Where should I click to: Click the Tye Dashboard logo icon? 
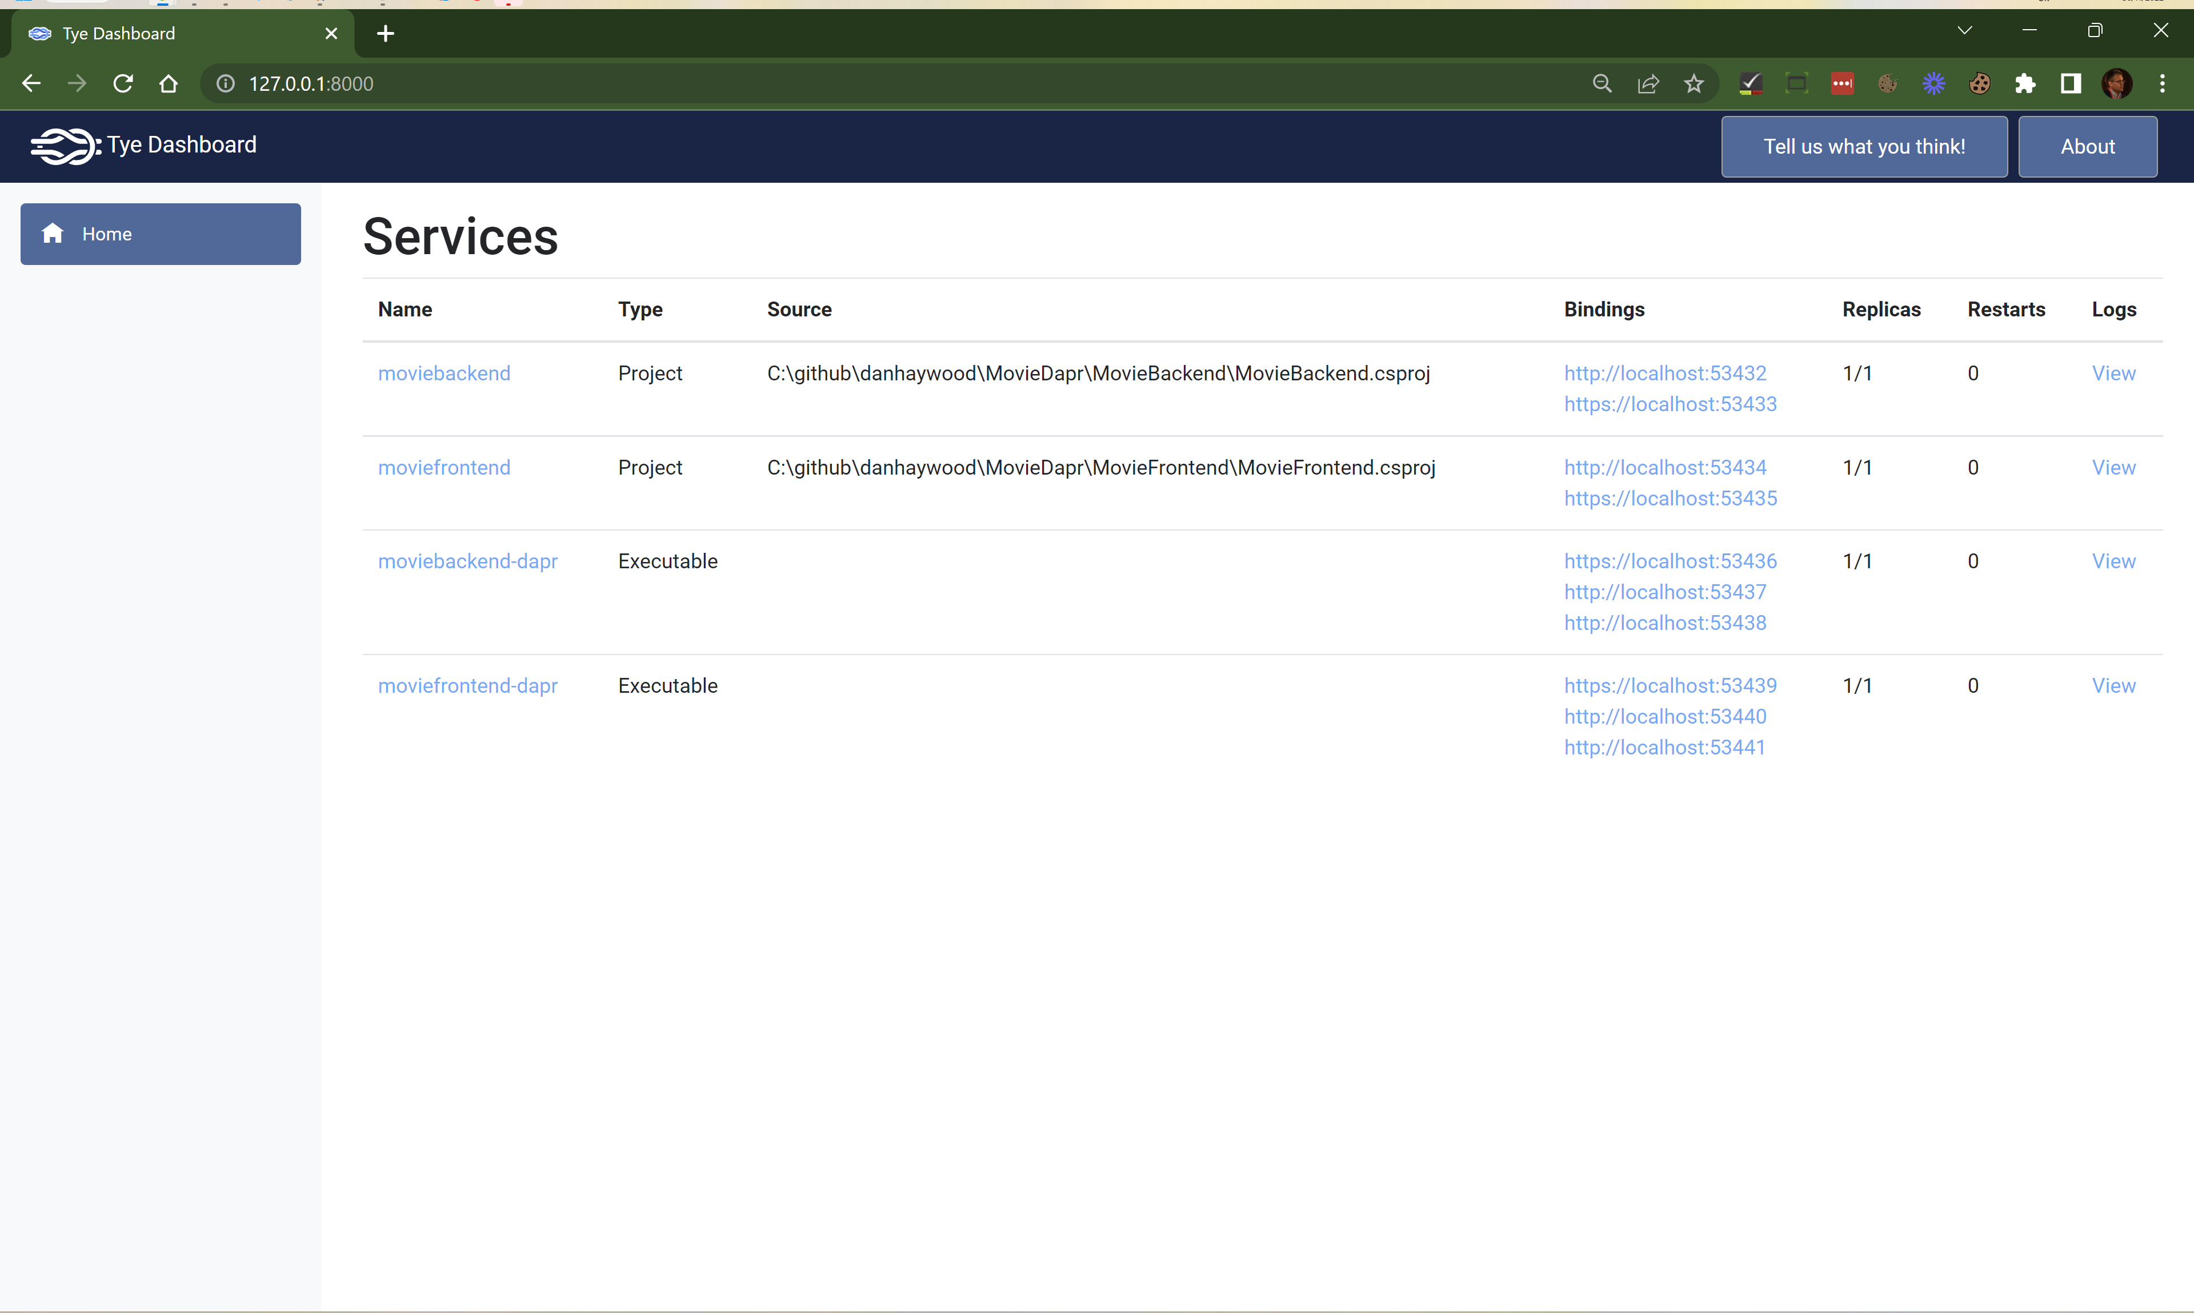coord(64,146)
